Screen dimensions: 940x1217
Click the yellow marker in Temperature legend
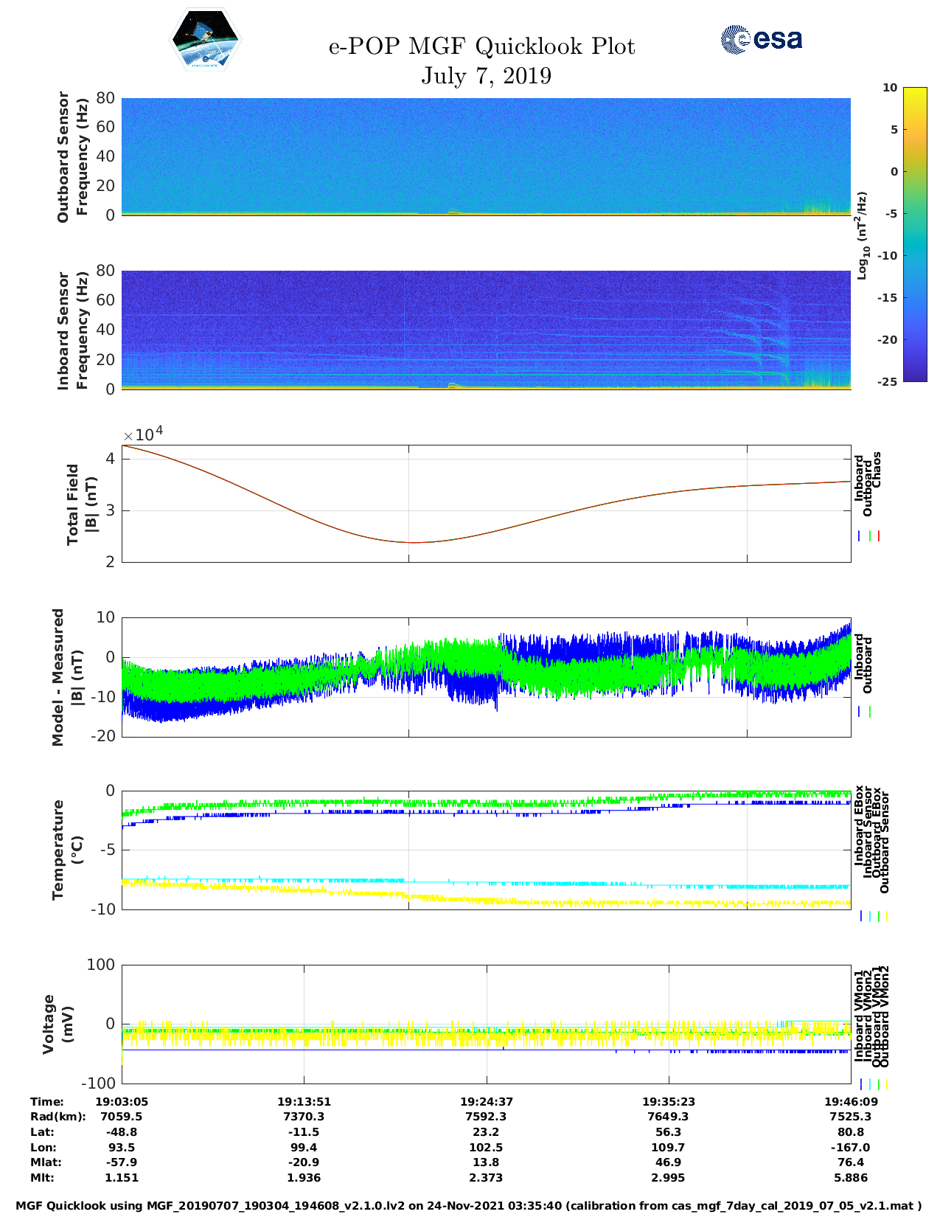[886, 916]
